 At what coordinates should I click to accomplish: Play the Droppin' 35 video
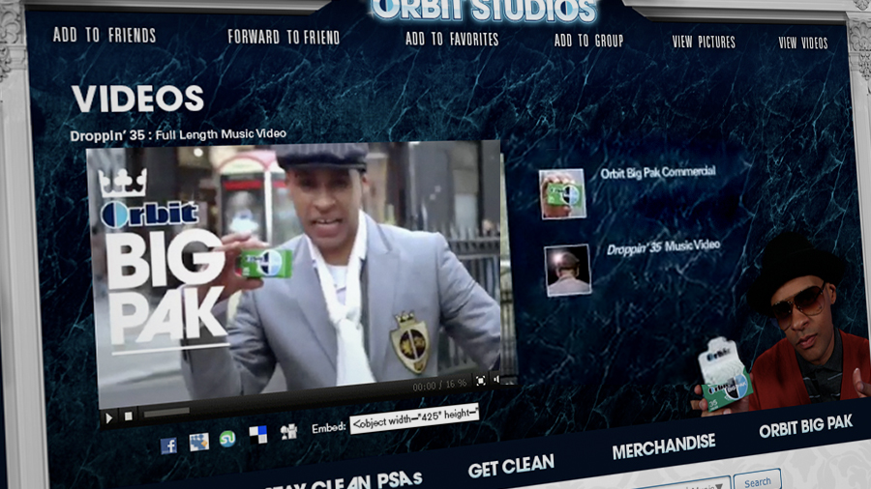point(109,418)
